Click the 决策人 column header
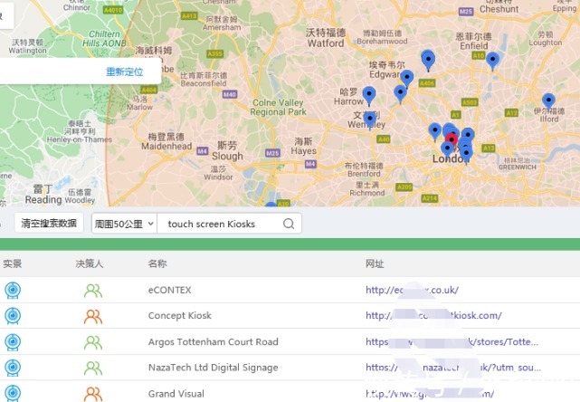Screen dimensions: 580x402 tap(90, 263)
